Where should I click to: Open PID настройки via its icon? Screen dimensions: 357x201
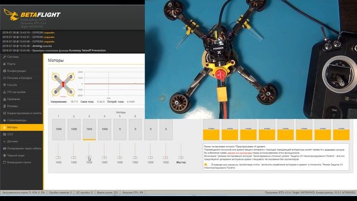[4, 92]
